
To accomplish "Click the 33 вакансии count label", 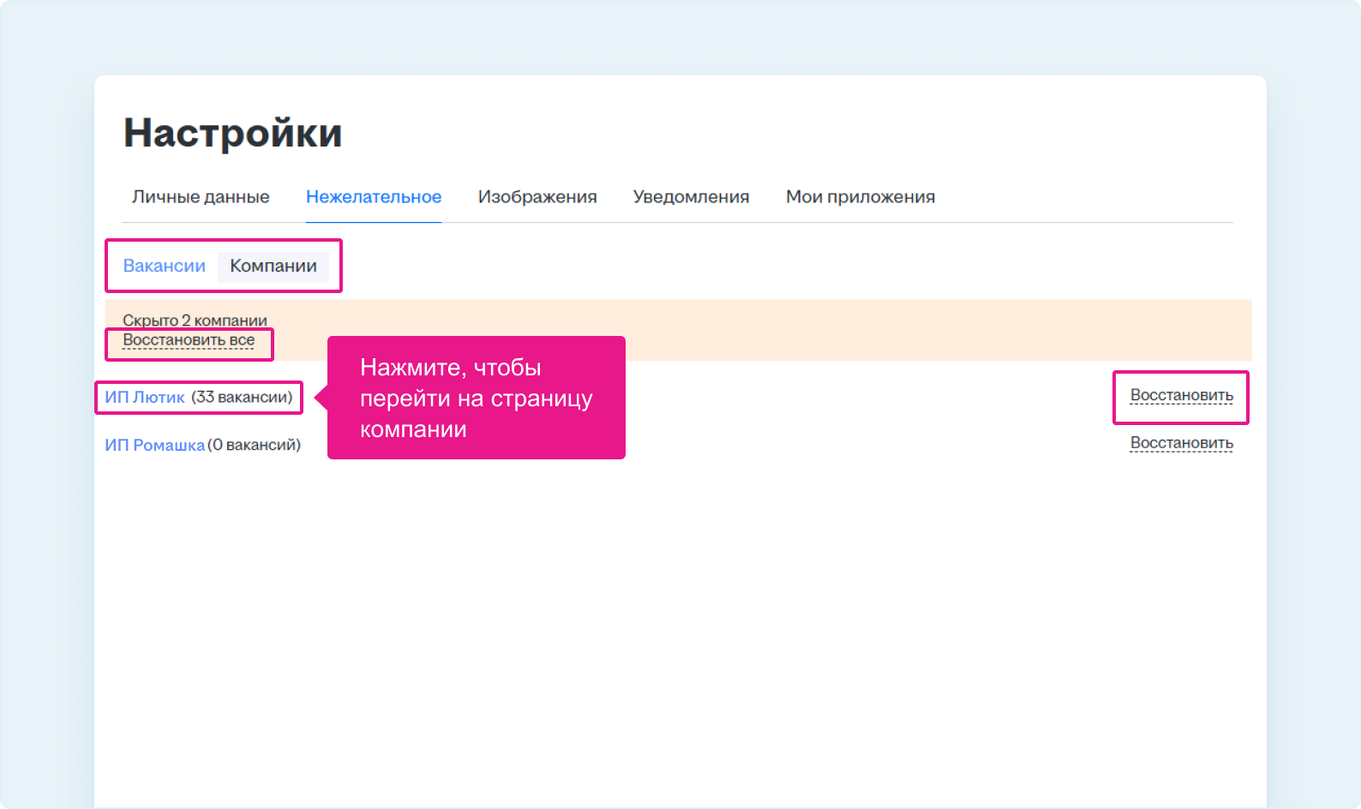I will 242,398.
